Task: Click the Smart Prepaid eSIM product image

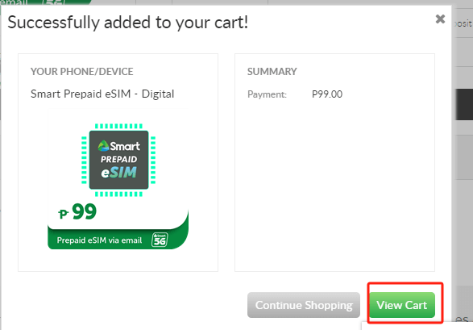Action: coord(118,179)
